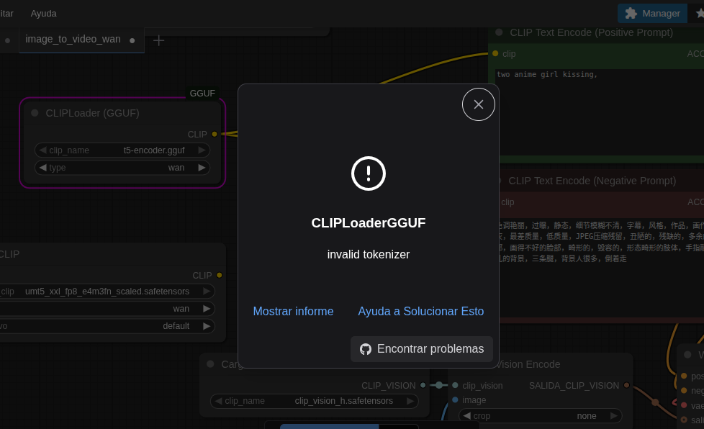Click previous arrow on clip_vision_h.safetensors
704x429 pixels.
(218, 401)
